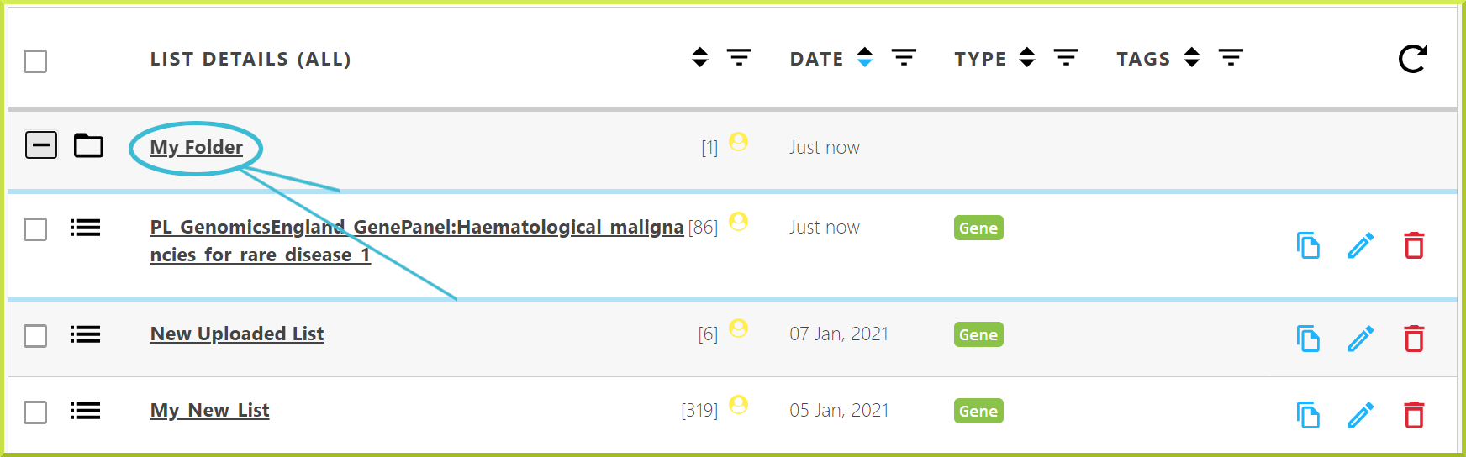This screenshot has width=1466, height=457.
Task: Open filter icon next to TAGS
Action: pos(1231,57)
